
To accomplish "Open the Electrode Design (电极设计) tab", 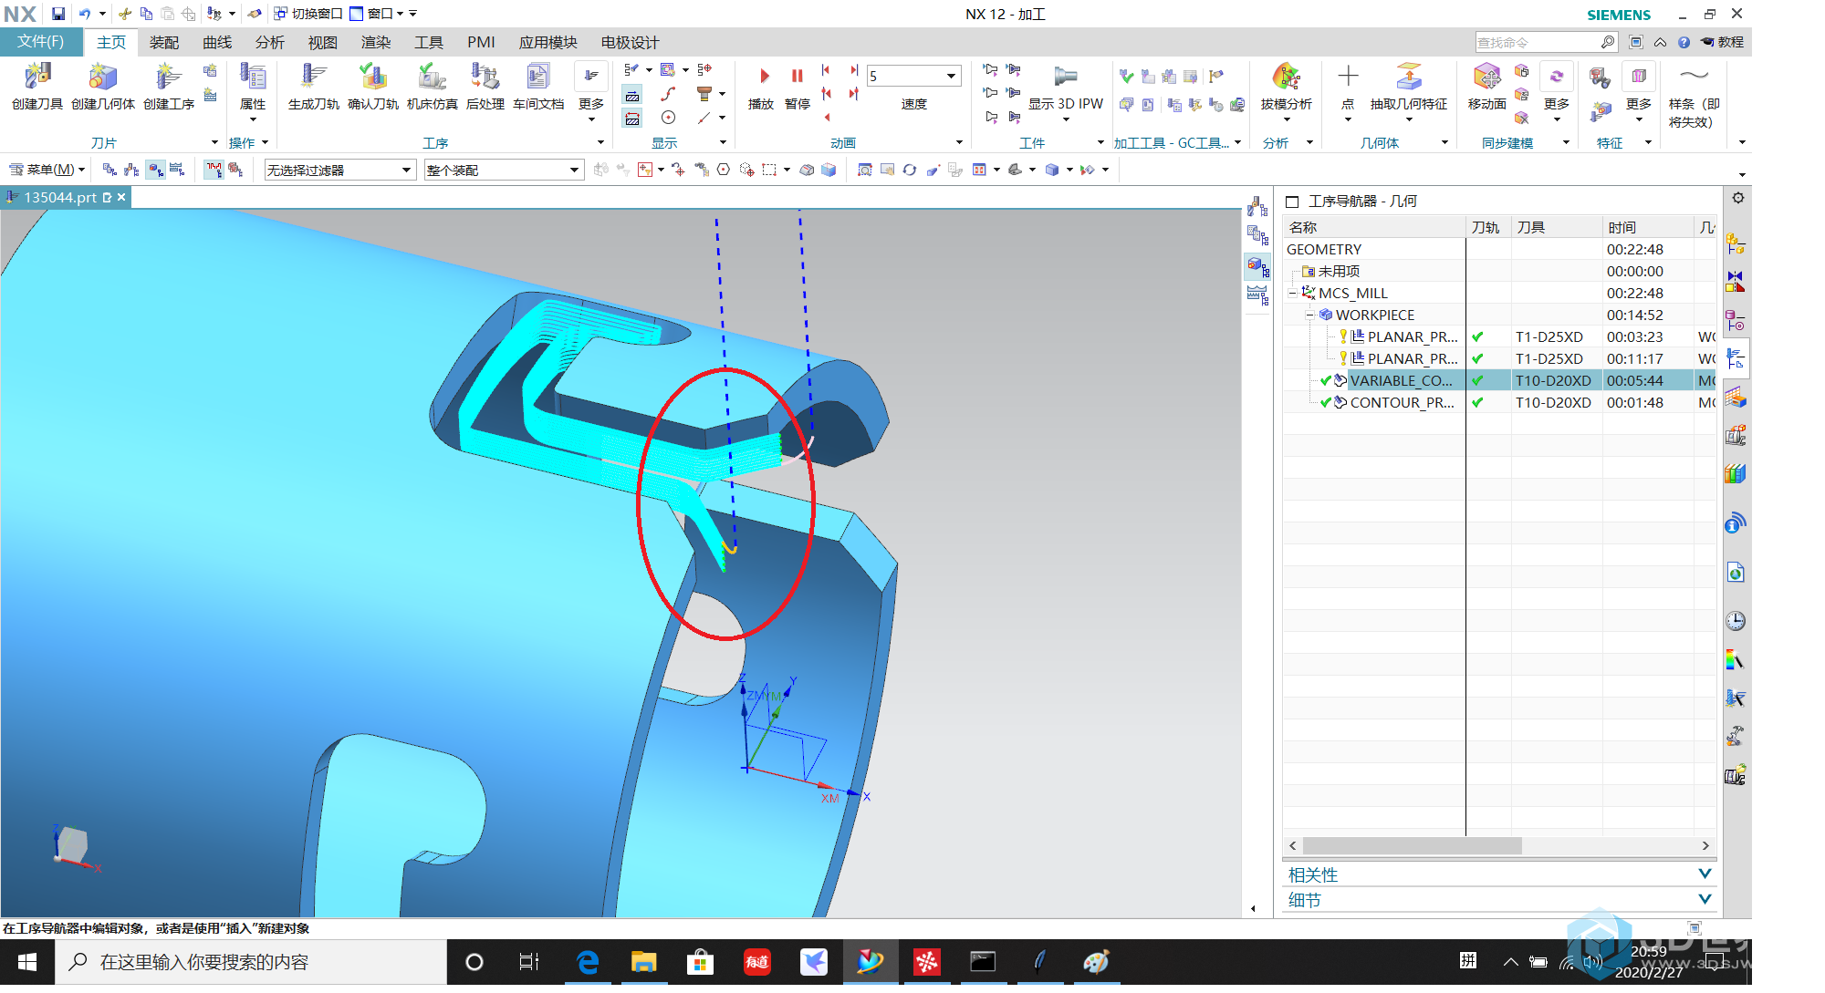I will point(630,42).
